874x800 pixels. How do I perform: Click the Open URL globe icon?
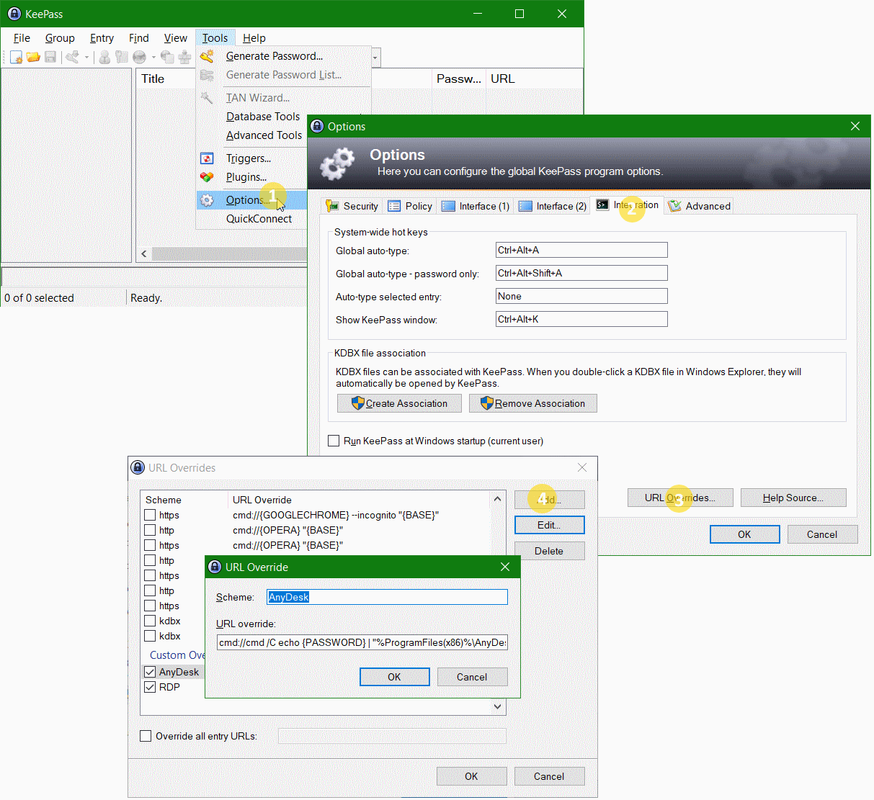point(139,57)
